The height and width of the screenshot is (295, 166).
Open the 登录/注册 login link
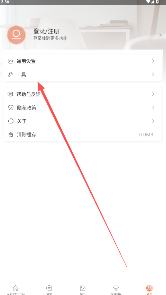click(x=46, y=31)
